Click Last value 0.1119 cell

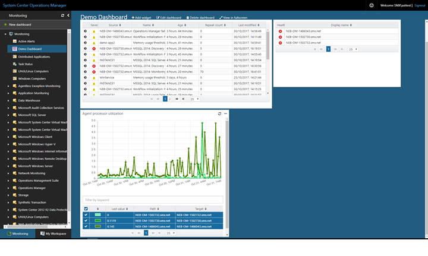click(x=119, y=221)
